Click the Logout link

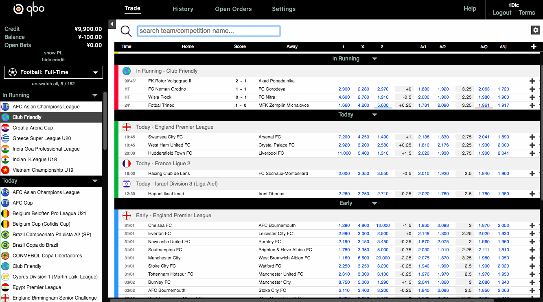coord(501,13)
